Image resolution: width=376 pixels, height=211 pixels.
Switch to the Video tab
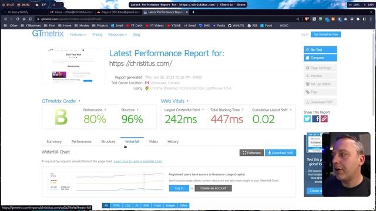point(153,142)
